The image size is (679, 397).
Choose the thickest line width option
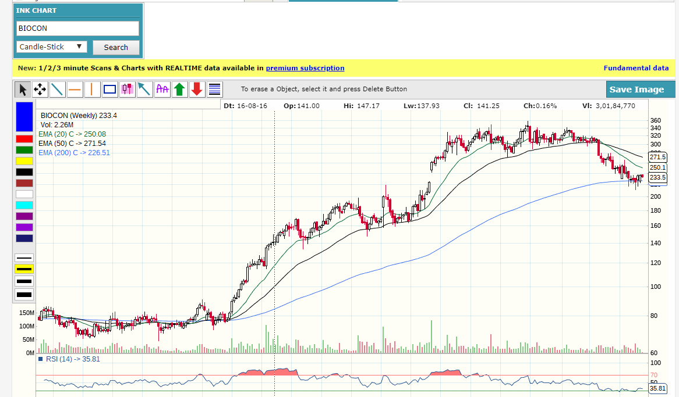(x=24, y=295)
